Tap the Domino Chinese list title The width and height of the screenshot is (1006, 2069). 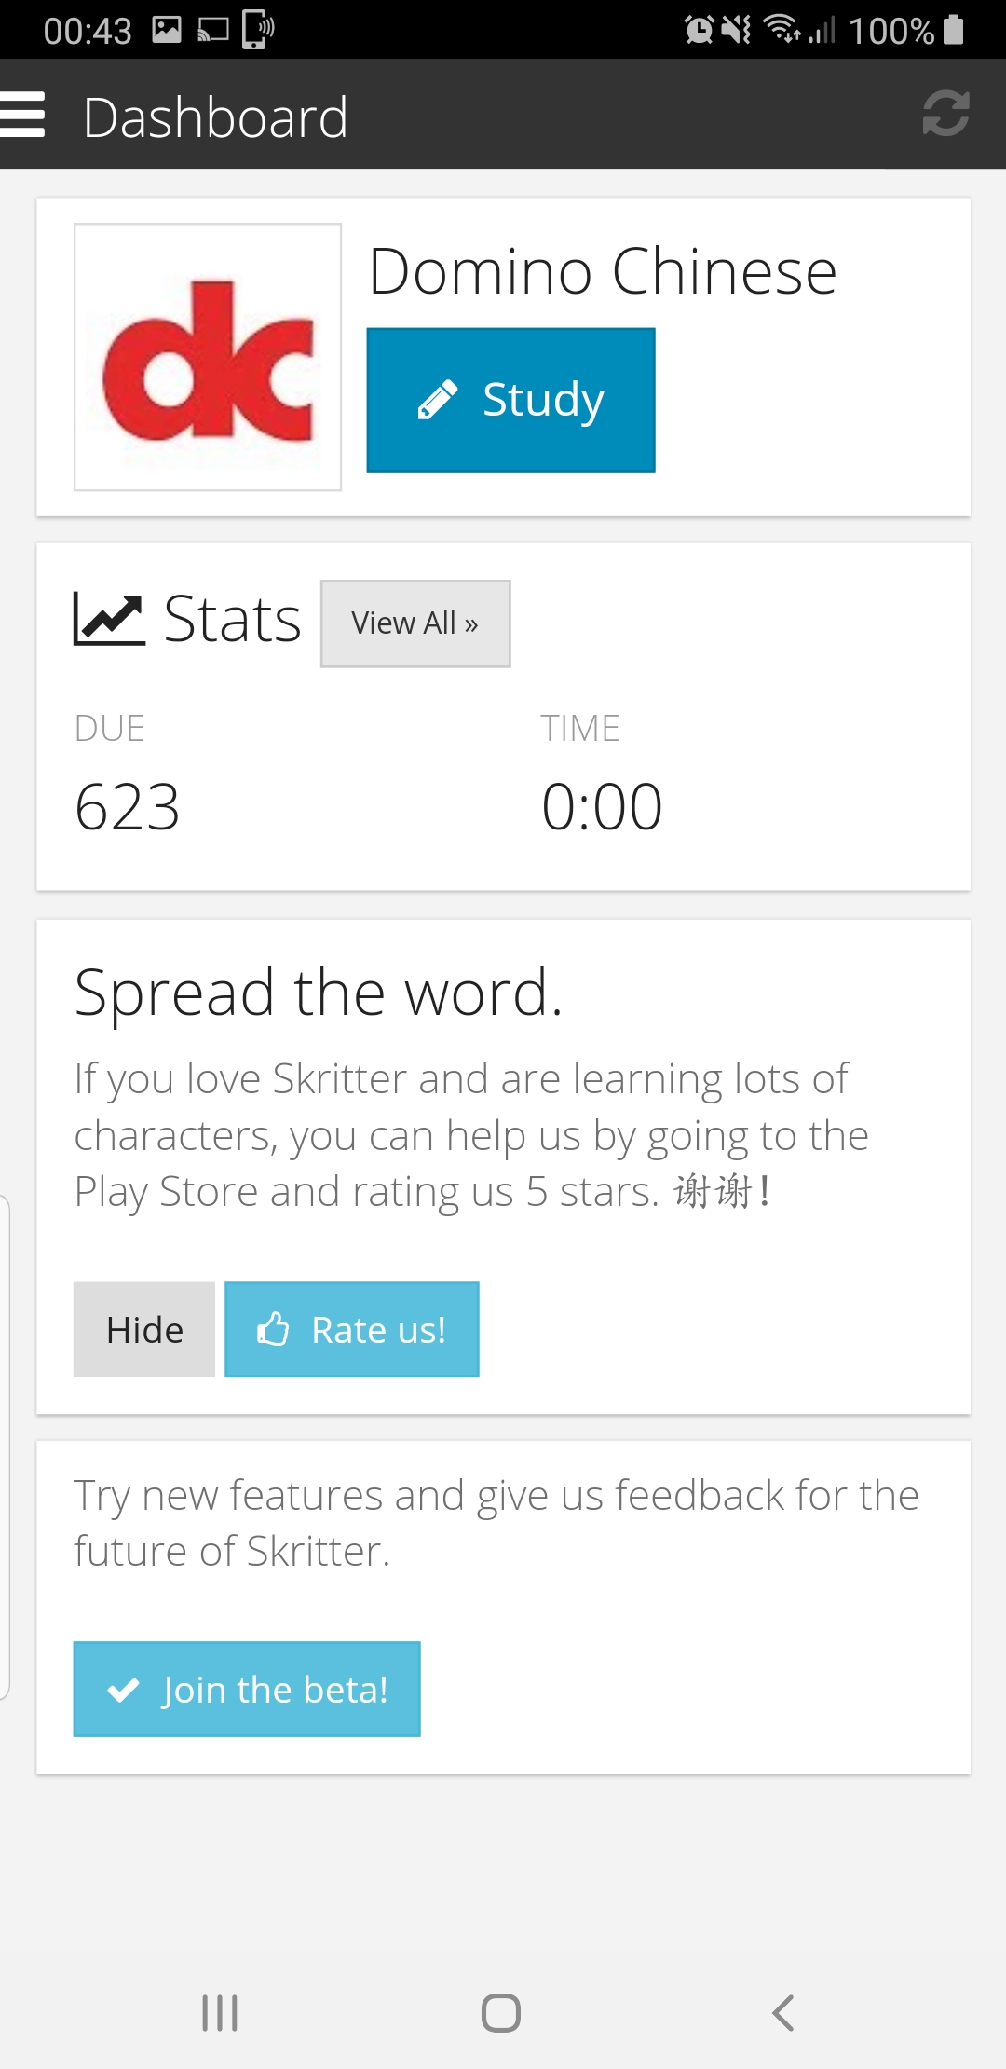click(x=603, y=272)
